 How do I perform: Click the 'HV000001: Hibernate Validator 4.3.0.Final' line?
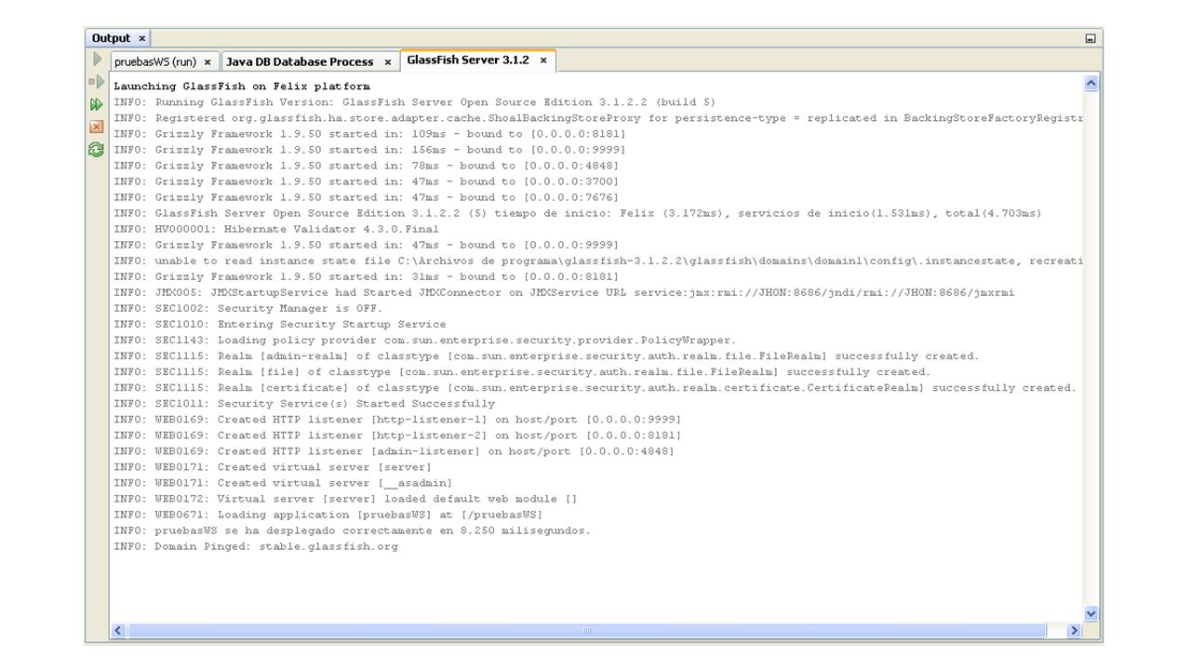click(276, 229)
